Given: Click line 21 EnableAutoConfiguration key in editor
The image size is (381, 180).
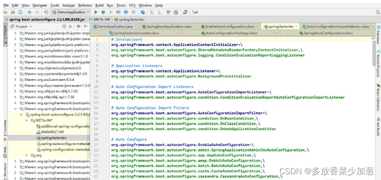Looking at the screenshot, I should click(181, 145).
